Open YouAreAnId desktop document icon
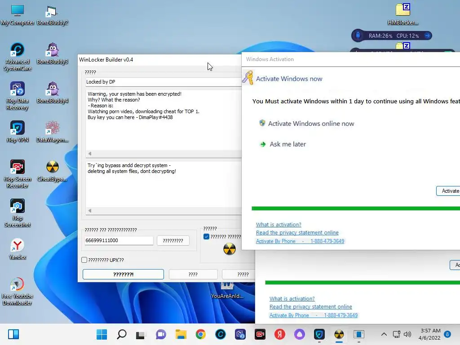The image size is (460, 345). pyautogui.click(x=227, y=291)
